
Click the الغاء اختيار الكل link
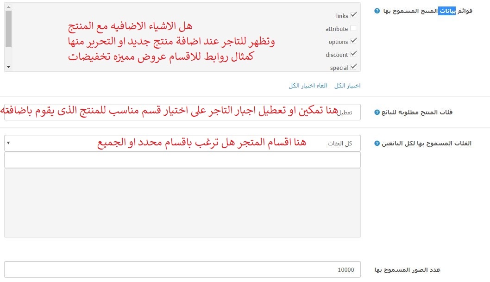tap(308, 86)
